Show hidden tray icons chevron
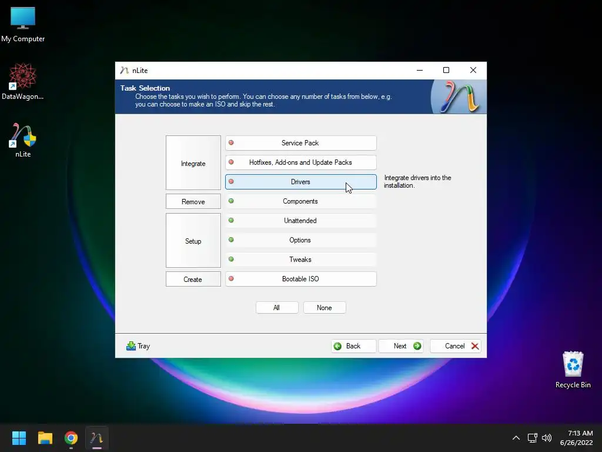The height and width of the screenshot is (452, 602). [x=516, y=438]
